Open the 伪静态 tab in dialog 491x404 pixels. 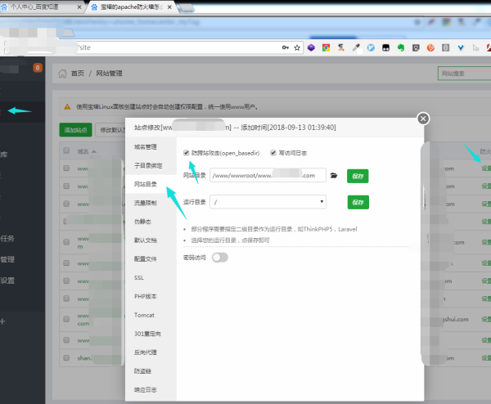142,222
